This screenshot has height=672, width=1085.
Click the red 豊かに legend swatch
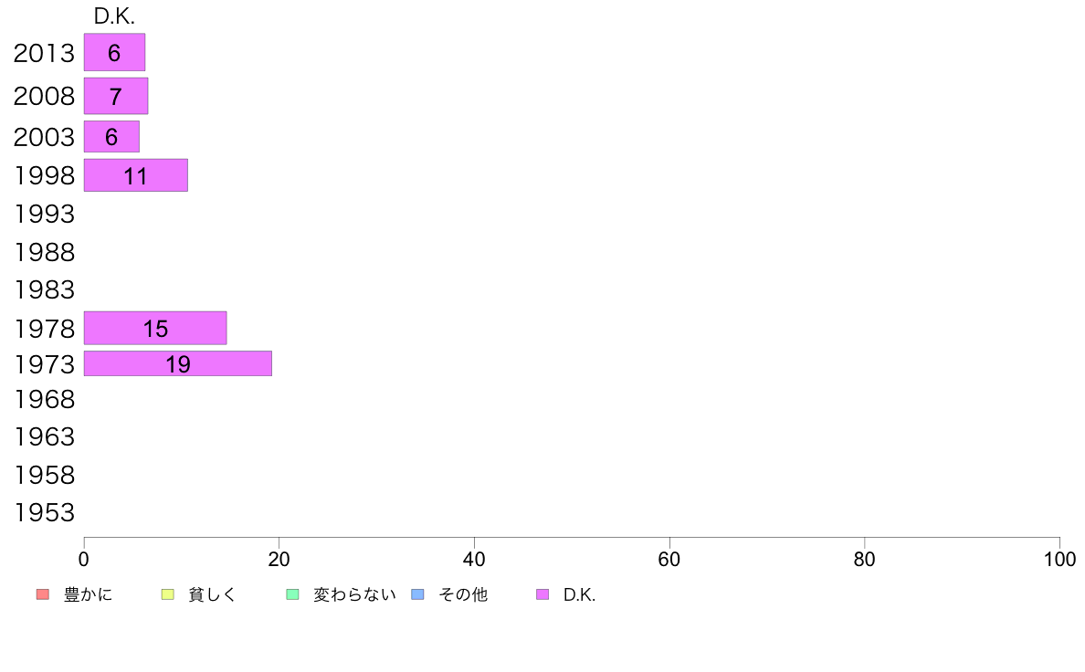click(x=43, y=594)
